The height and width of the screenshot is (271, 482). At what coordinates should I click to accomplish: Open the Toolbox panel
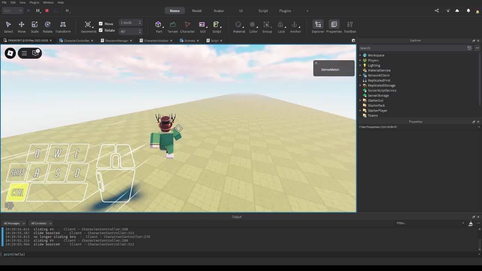tap(349, 27)
